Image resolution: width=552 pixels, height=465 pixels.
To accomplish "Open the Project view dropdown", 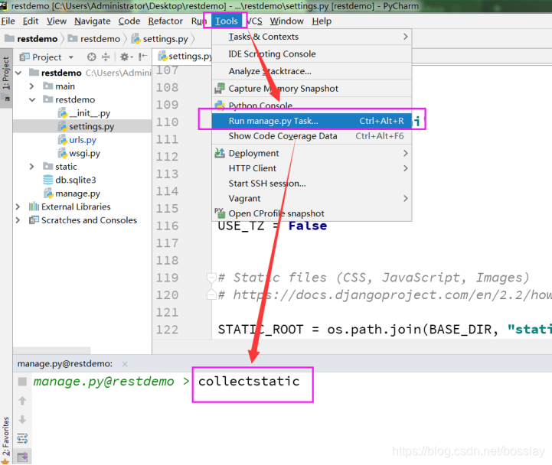I will pos(71,57).
